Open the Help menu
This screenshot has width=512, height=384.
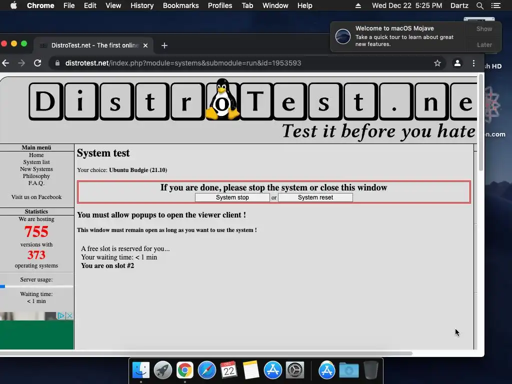[x=304, y=5]
